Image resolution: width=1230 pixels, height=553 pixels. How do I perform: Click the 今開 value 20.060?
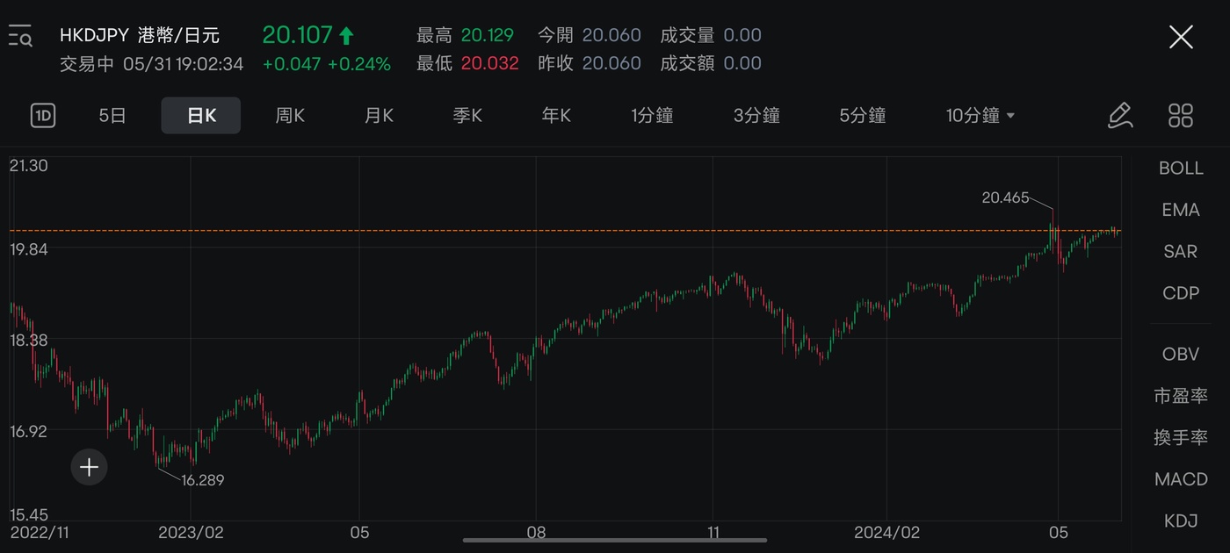611,35
